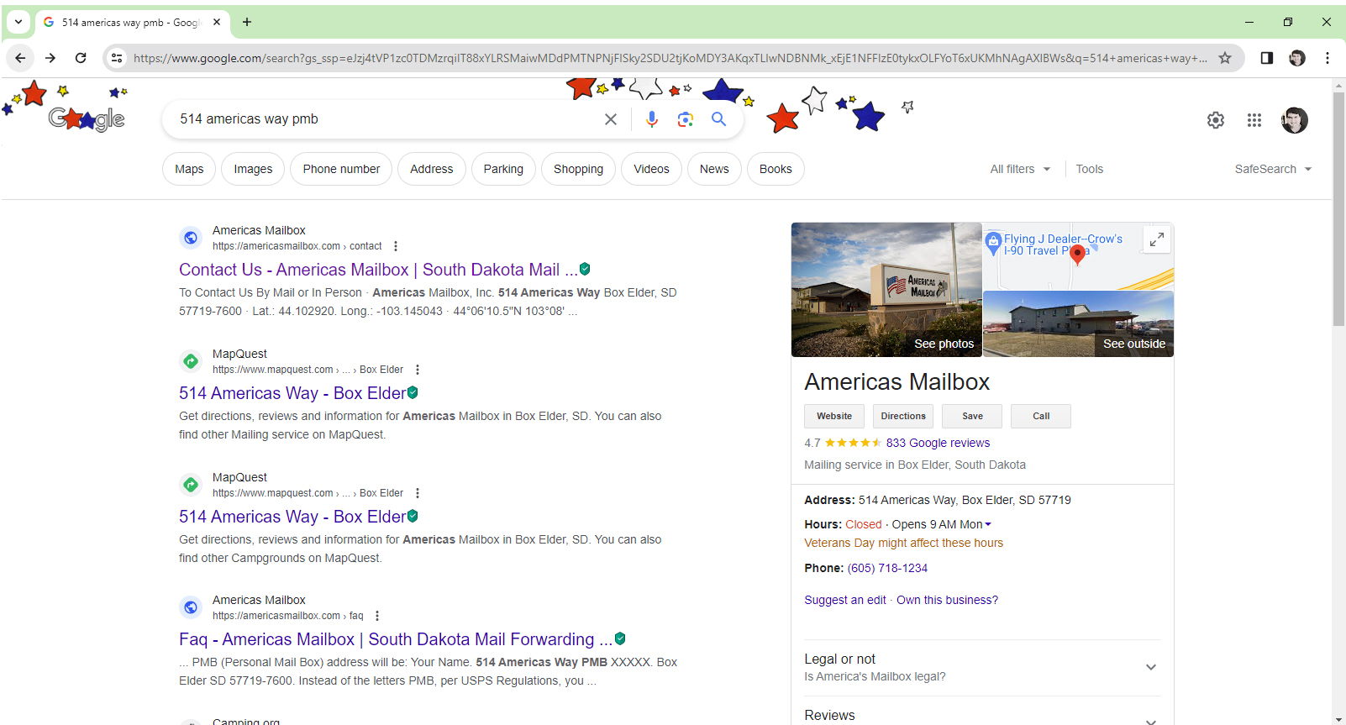Open a new browser tab
Image resolution: width=1346 pixels, height=725 pixels.
pyautogui.click(x=247, y=22)
